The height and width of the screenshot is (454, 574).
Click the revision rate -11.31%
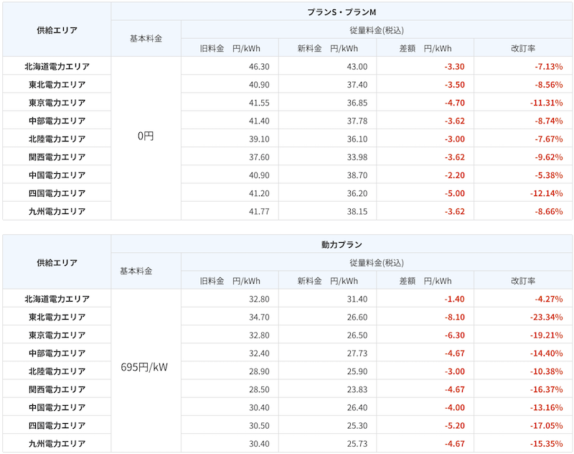547,103
